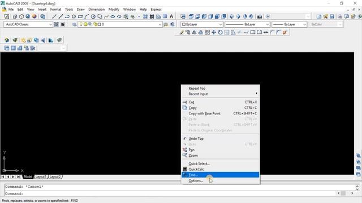Viewport: 362px width, 203px height.
Task: Click the Multiline Text 'A' tool
Action: click(x=171, y=16)
